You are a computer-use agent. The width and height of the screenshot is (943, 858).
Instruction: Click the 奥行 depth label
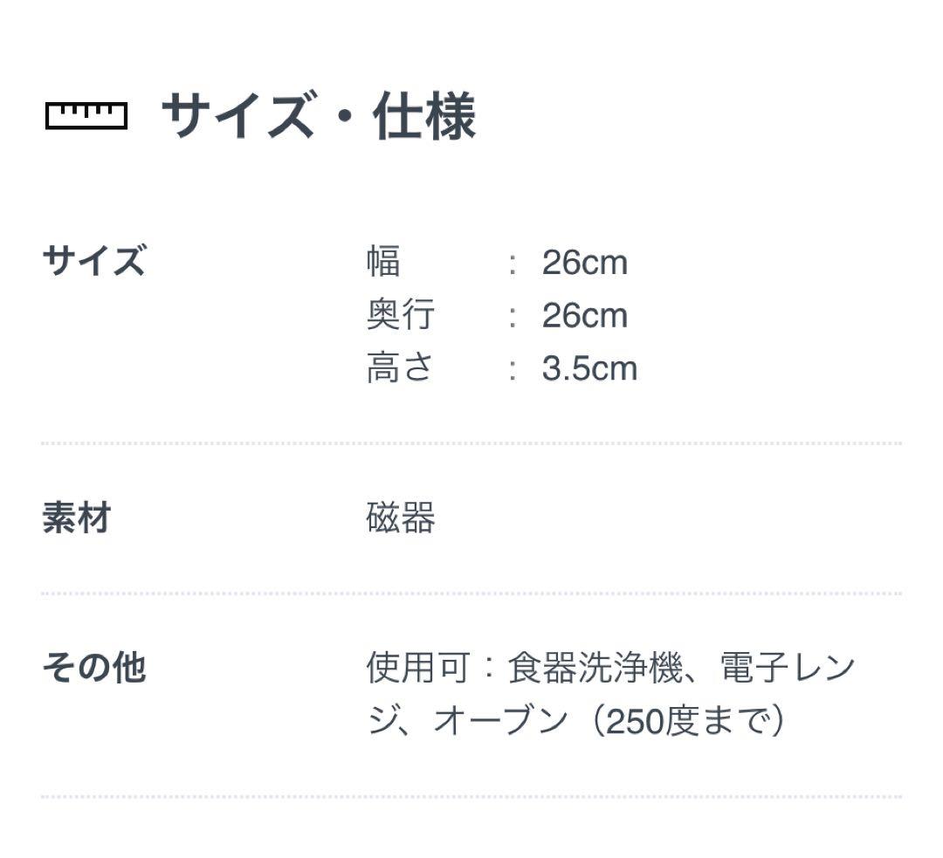(x=400, y=315)
